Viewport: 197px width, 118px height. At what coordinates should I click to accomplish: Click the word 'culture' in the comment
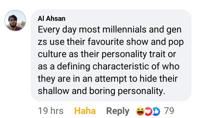(52, 54)
